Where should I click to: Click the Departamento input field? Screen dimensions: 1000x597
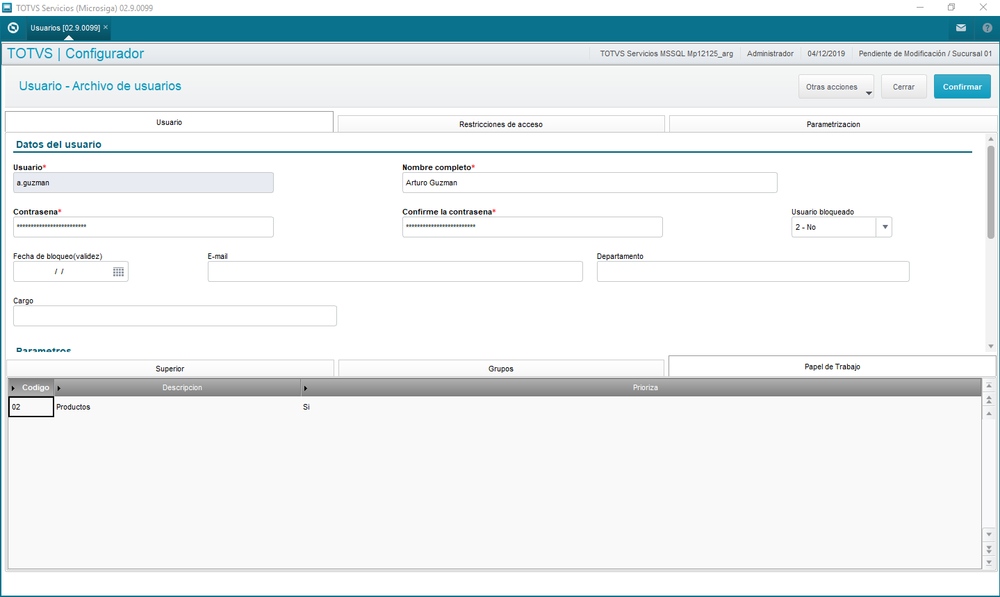753,271
